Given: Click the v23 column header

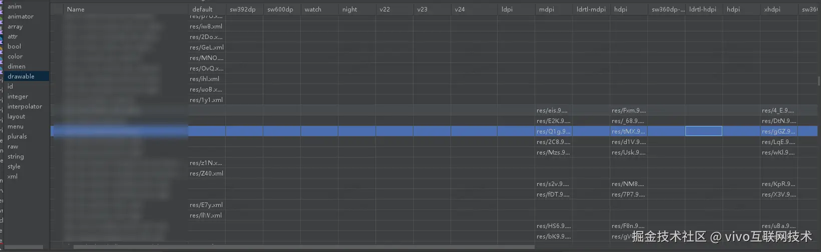Looking at the screenshot, I should [432, 9].
